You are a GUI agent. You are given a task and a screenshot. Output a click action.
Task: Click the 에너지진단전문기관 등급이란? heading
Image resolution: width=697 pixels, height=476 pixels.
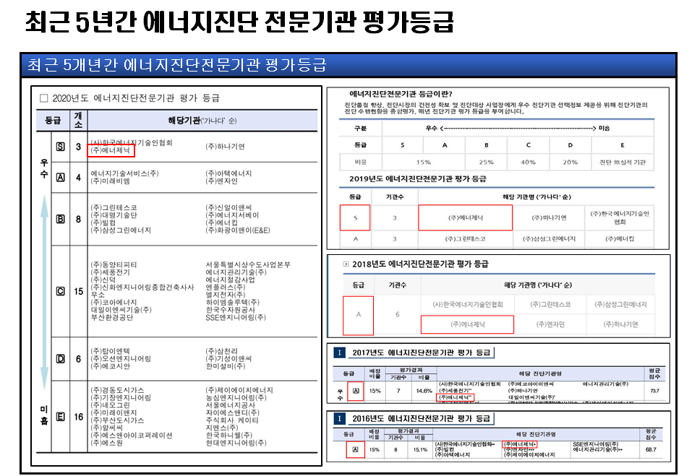point(401,94)
